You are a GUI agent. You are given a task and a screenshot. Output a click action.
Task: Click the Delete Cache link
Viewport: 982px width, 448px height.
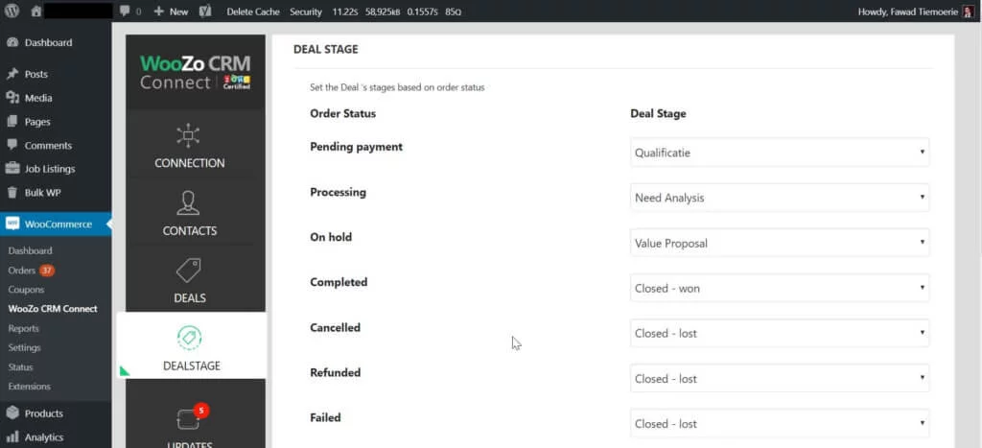252,12
